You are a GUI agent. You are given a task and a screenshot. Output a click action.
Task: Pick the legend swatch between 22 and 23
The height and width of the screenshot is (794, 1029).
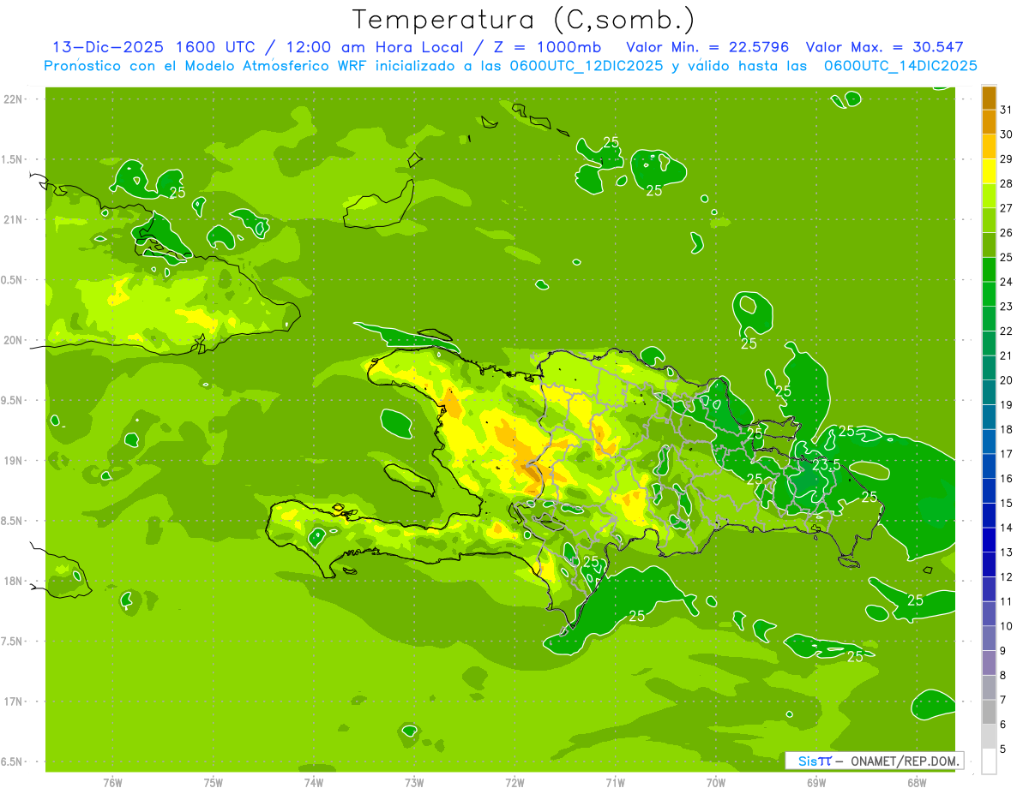[x=989, y=319]
